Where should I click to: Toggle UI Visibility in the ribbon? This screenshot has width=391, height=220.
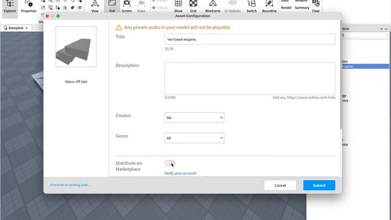tap(232, 7)
